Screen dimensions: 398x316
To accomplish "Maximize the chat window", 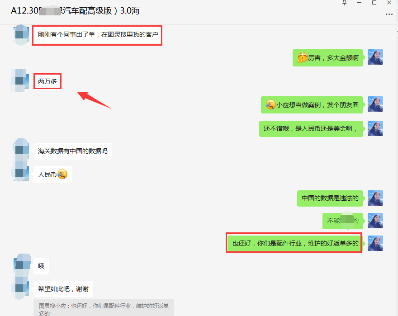I will (374, 3).
